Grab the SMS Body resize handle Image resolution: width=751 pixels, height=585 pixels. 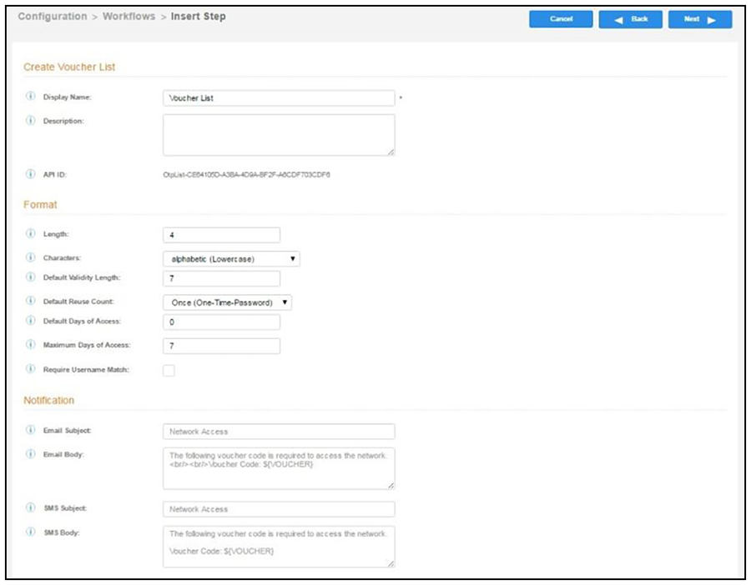[x=391, y=563]
